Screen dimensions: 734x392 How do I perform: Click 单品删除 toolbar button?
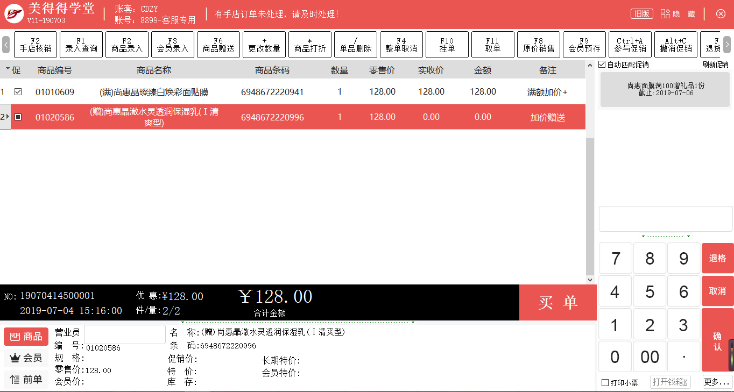356,45
